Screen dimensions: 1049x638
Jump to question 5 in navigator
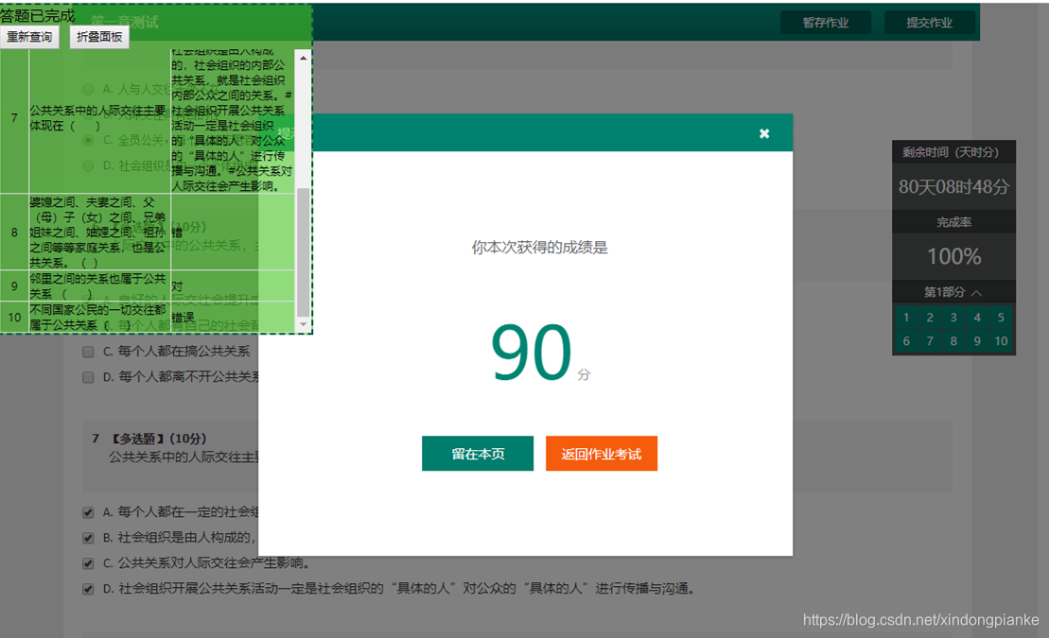pos(1001,317)
